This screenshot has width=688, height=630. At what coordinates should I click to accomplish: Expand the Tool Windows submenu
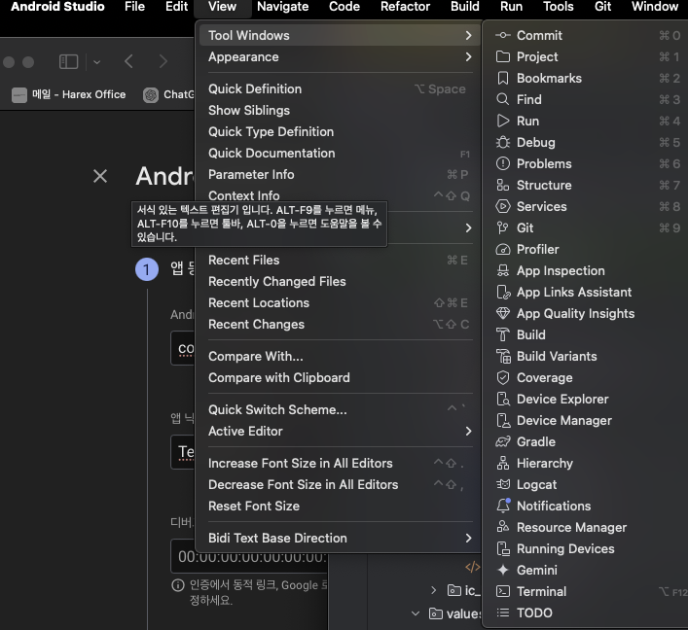[x=339, y=36]
